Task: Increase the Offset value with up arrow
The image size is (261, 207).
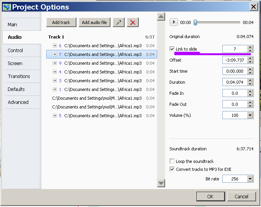Action: pos(250,58)
